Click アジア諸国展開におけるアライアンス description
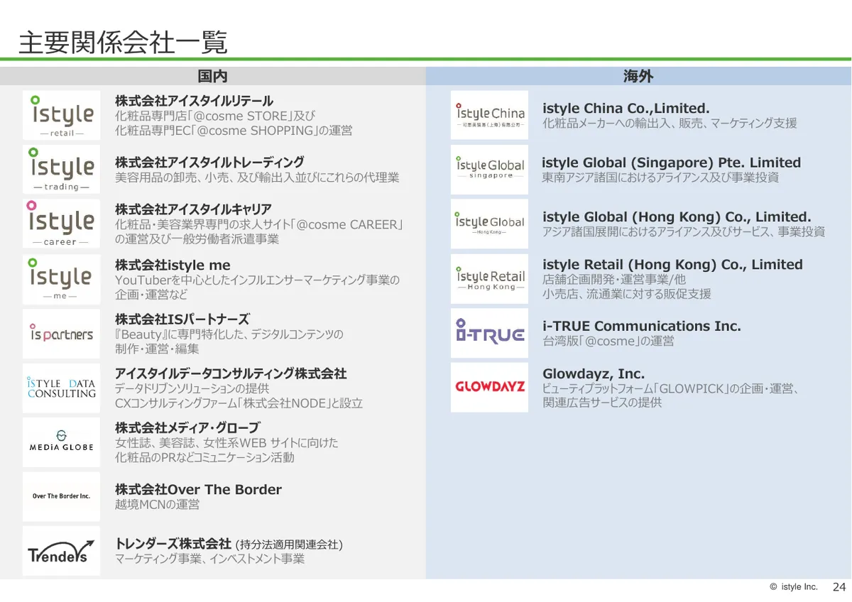 coord(684,232)
